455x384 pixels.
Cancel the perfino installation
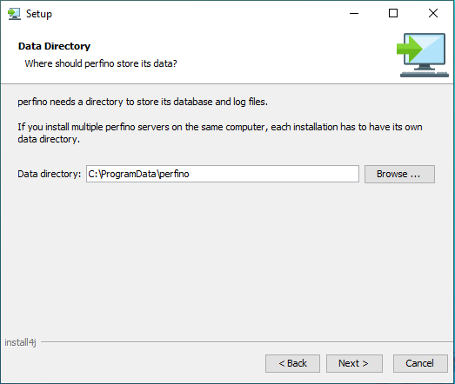[420, 363]
